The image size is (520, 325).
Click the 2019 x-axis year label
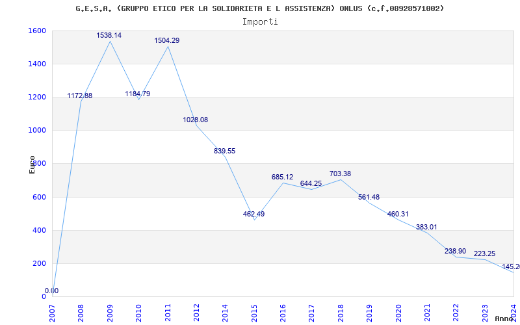point(369,313)
